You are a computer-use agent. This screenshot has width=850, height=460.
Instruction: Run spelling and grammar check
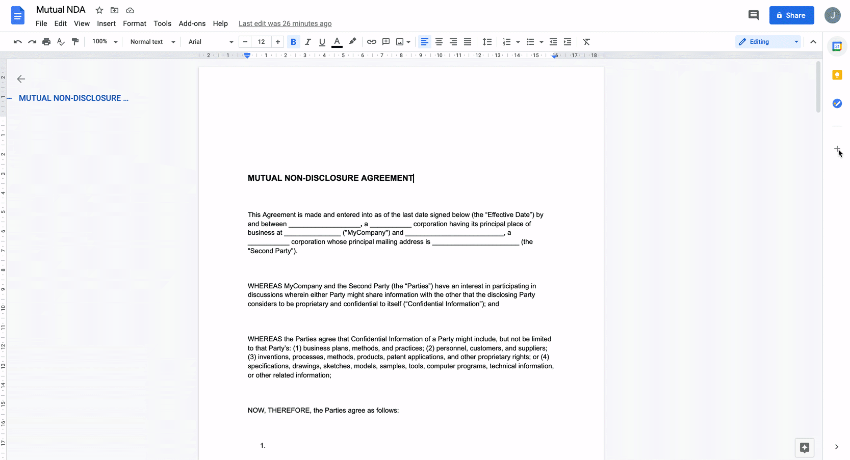tap(61, 42)
